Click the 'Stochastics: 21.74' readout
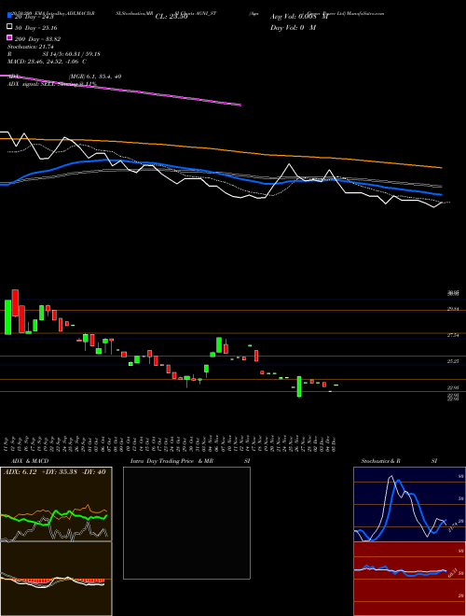Viewport: 466px width, 616px height. (x=31, y=47)
